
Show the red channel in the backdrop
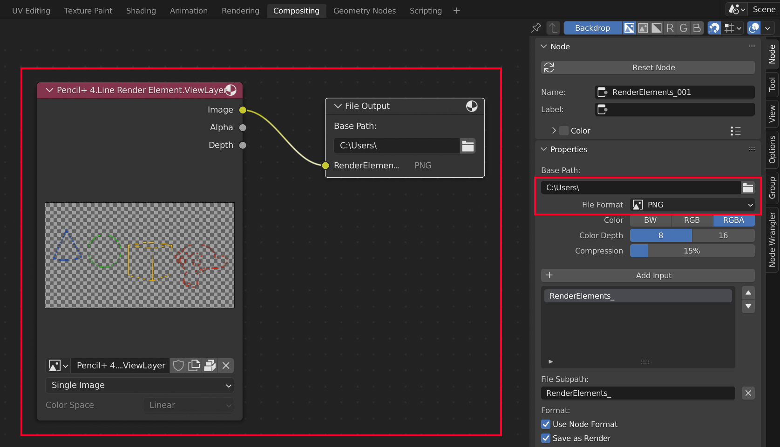coord(670,28)
